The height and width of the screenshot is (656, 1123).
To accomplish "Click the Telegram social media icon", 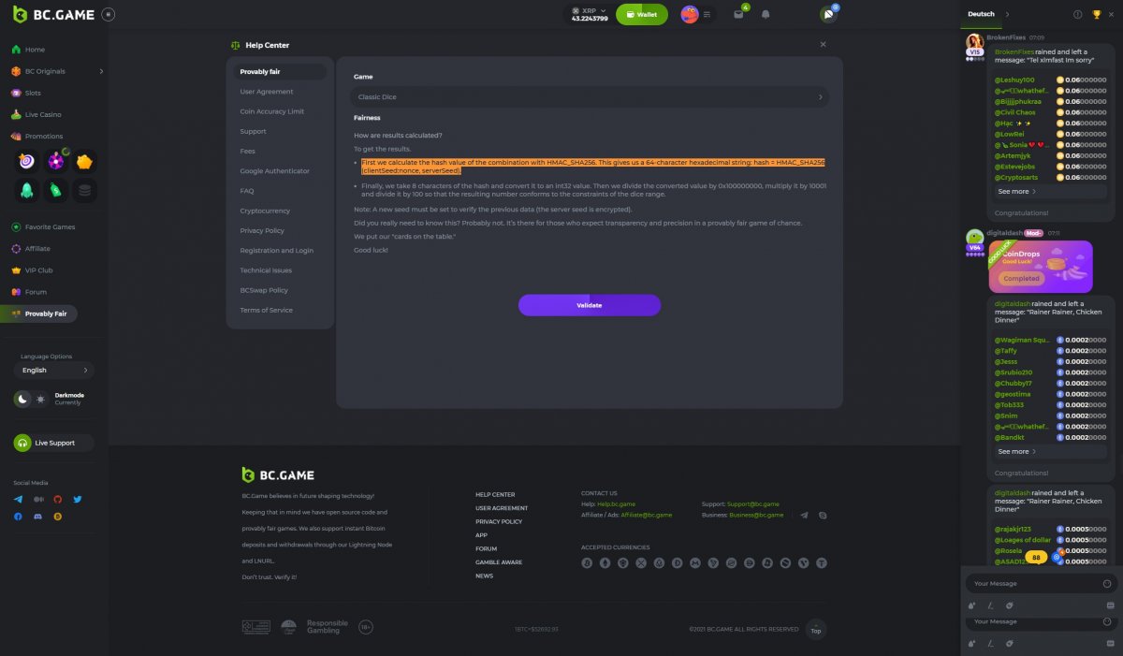I will (18, 500).
